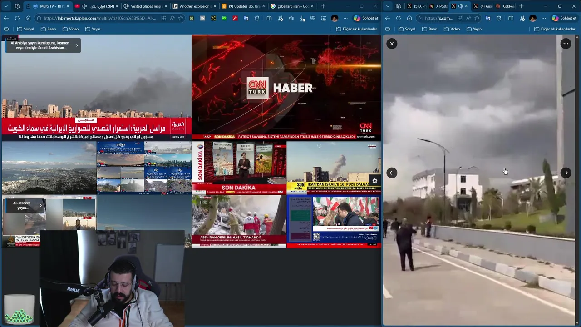Open split screen in the left browser

point(269,18)
